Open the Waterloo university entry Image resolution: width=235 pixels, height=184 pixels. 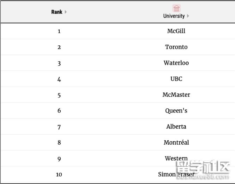pos(176,63)
